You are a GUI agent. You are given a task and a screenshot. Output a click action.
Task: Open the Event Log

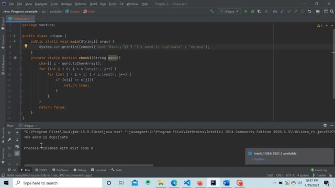(319, 170)
